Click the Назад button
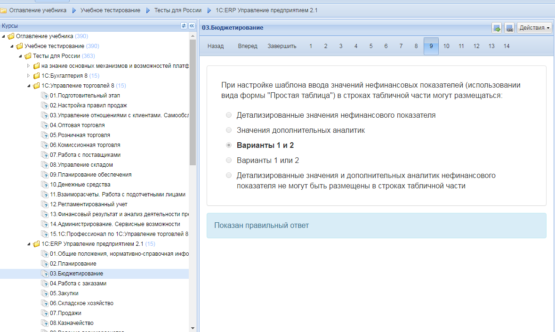The width and height of the screenshot is (555, 332). [216, 46]
